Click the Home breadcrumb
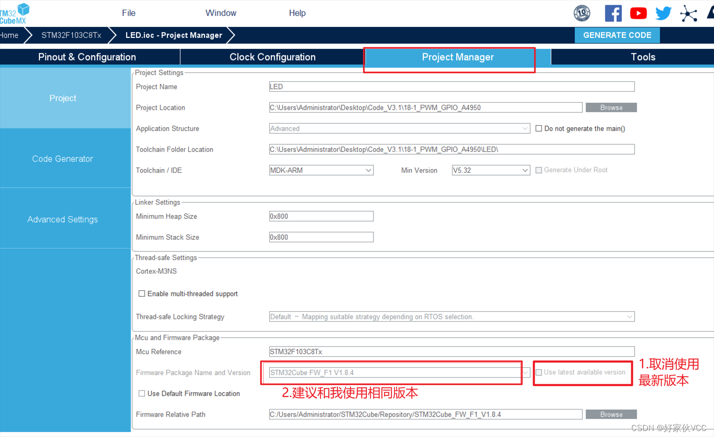 (9, 35)
